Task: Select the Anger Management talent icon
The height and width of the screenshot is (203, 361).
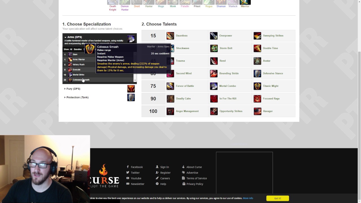Action: point(170,111)
